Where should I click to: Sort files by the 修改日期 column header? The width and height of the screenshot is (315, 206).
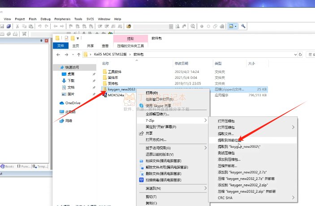(181, 64)
